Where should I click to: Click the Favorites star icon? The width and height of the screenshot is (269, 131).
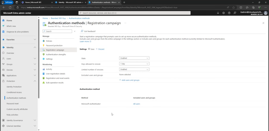click(x=3, y=39)
